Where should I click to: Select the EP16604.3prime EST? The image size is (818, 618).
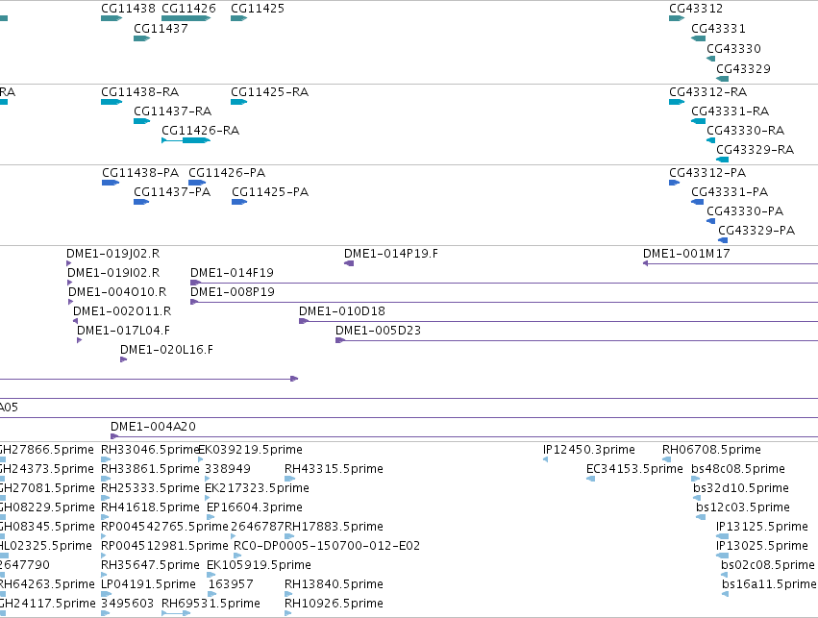[x=211, y=517]
